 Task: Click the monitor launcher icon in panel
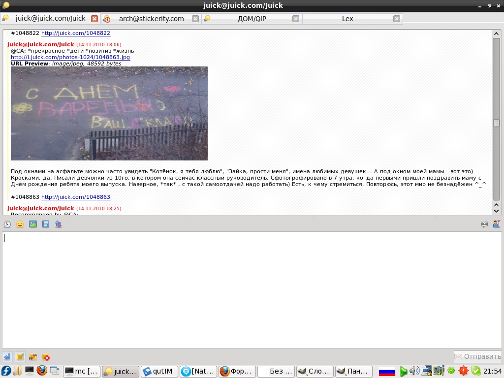point(29,371)
